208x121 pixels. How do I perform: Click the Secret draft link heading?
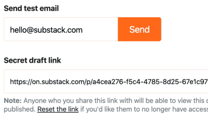tap(32, 61)
